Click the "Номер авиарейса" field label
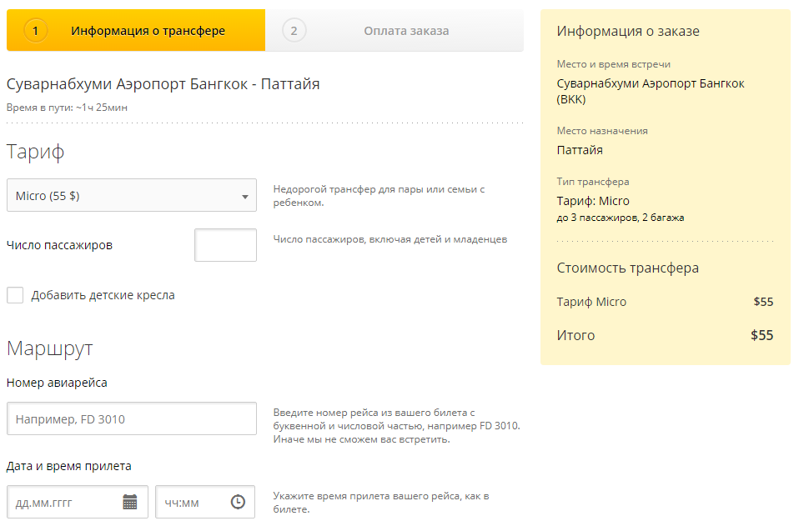The image size is (794, 526). point(57,383)
